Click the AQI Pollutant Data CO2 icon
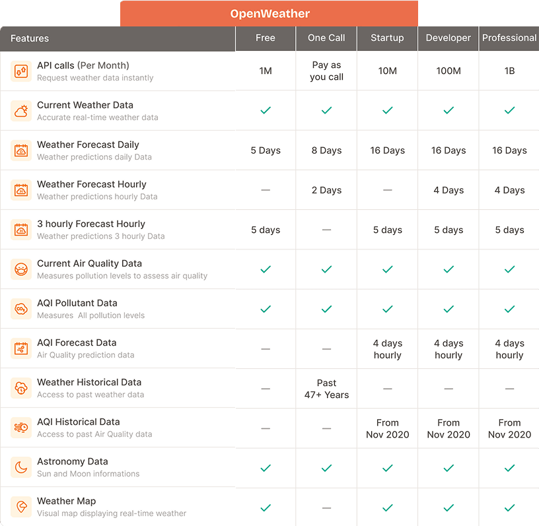Screen dimensions: 539x526 click(21, 309)
